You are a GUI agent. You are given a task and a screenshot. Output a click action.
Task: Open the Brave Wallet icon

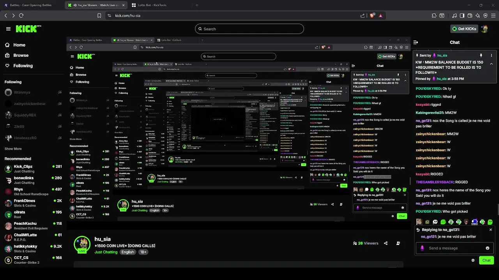coord(470,16)
